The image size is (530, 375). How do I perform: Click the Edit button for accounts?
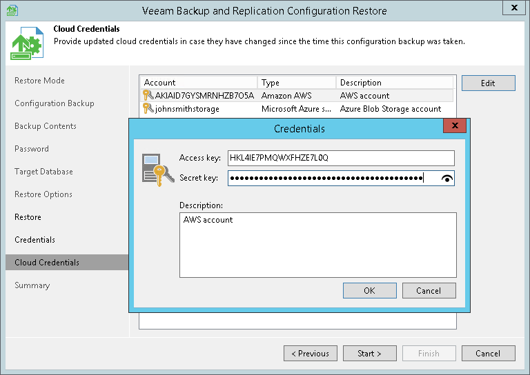488,83
